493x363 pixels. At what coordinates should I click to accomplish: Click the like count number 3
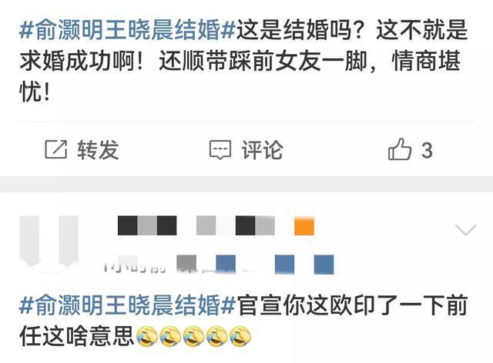click(x=427, y=150)
